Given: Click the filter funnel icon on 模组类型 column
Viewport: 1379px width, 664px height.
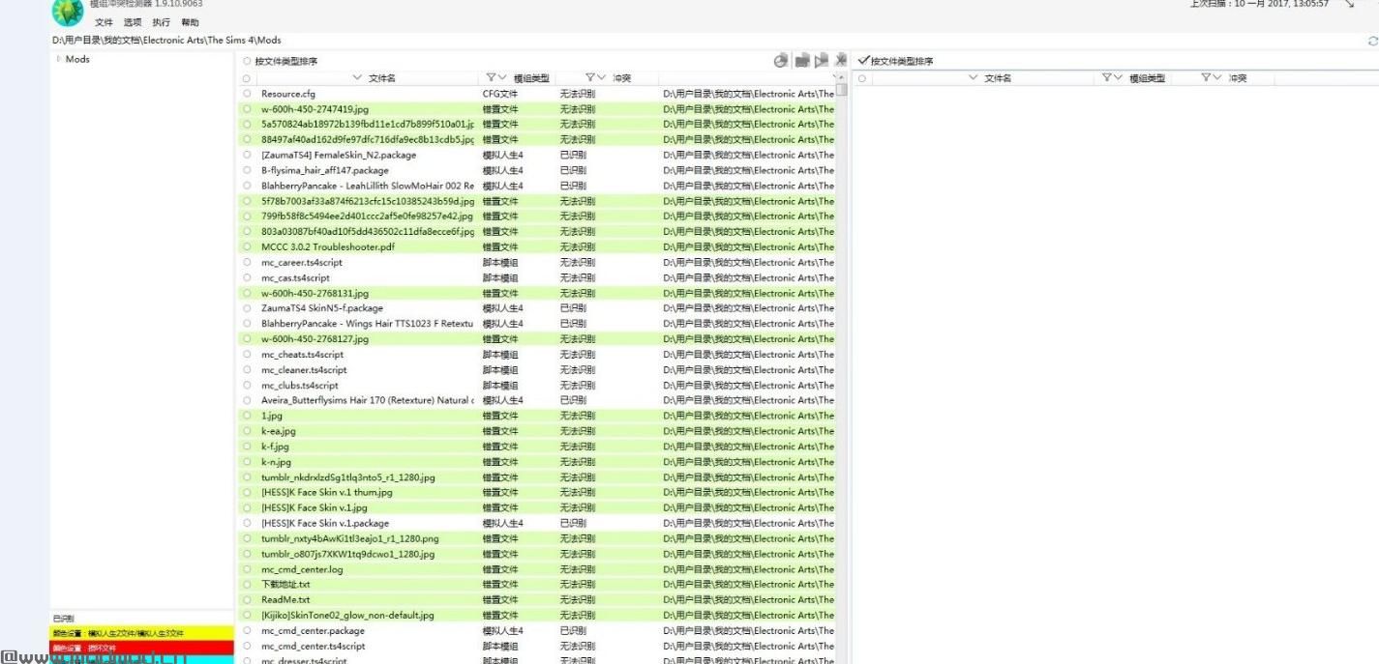Looking at the screenshot, I should (490, 77).
